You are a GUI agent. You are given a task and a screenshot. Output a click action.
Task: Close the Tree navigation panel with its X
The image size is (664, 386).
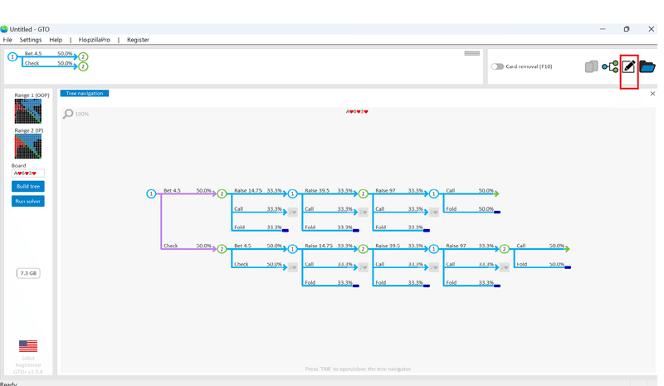click(652, 94)
